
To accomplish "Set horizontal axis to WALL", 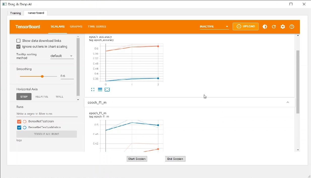I will pos(59,97).
